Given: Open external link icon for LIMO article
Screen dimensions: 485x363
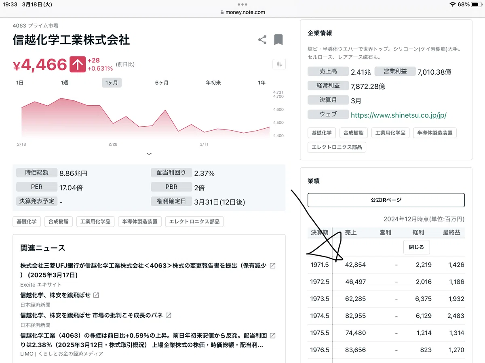Looking at the screenshot, I should coord(273,335).
